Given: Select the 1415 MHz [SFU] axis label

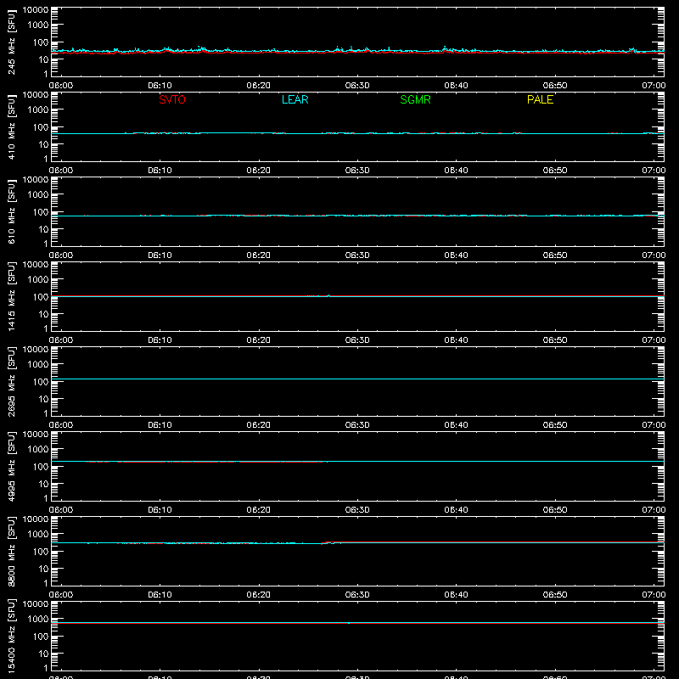Looking at the screenshot, I should click(11, 296).
